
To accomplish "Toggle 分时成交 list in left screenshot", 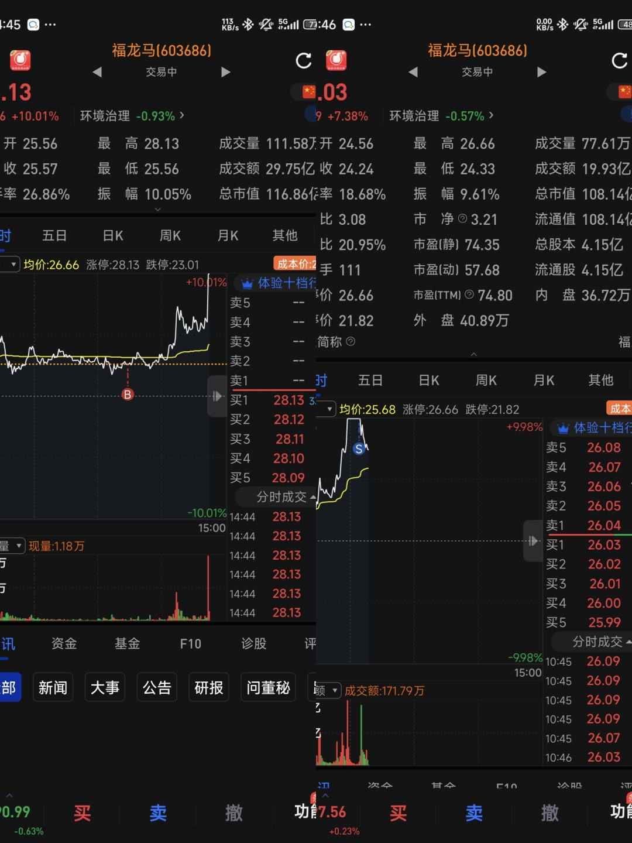I will 276,497.
